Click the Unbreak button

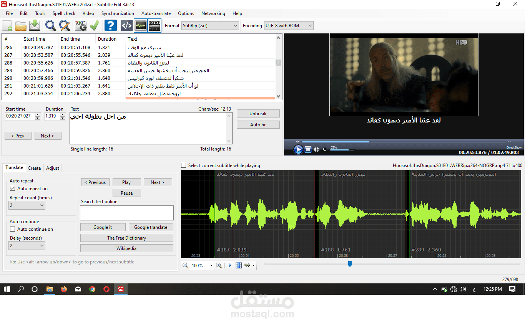tap(258, 114)
